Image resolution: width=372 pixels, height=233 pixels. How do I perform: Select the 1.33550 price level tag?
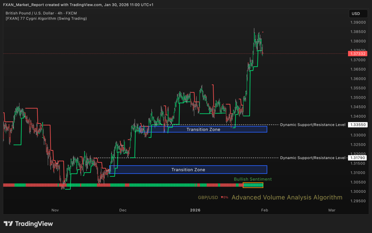coord(358,125)
